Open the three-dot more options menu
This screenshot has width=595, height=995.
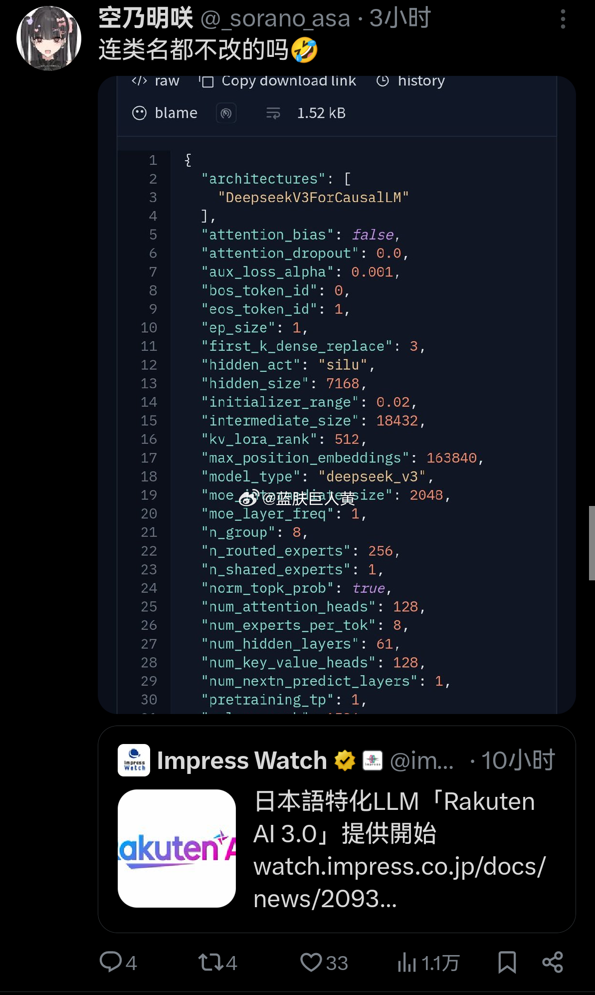(x=563, y=19)
